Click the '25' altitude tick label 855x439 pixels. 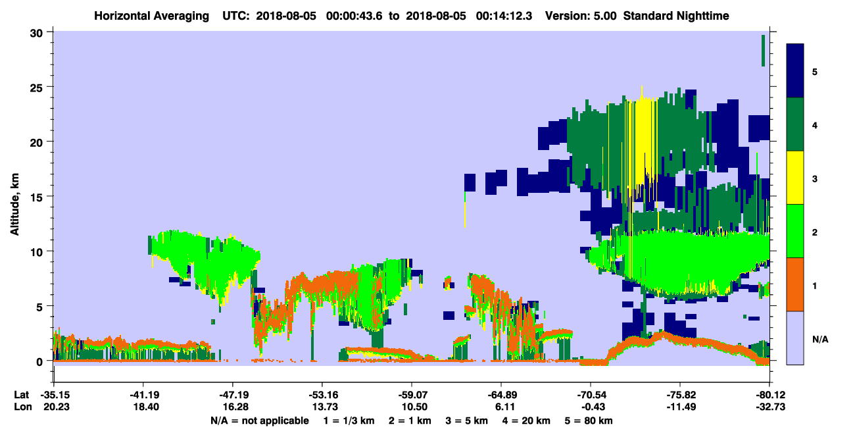[38, 87]
